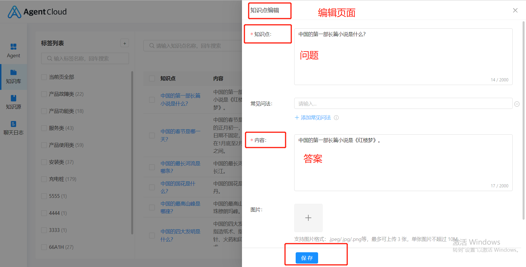Open 中国的最高山峰是哪座? entry
Viewport: 526px width, 267px height.
coord(180,207)
